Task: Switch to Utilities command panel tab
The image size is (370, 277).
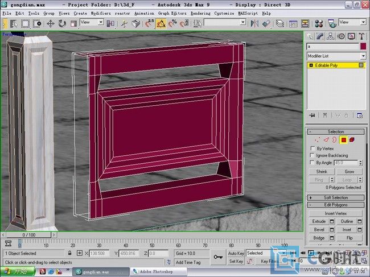Action: pos(361,36)
